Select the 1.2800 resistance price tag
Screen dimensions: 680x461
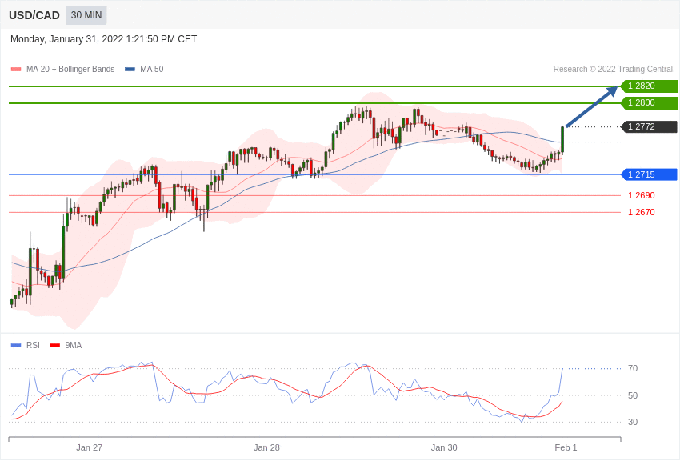point(649,102)
